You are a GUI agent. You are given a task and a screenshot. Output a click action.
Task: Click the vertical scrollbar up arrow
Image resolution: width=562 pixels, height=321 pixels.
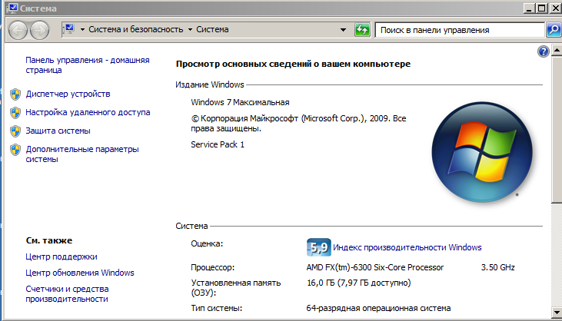(x=557, y=51)
